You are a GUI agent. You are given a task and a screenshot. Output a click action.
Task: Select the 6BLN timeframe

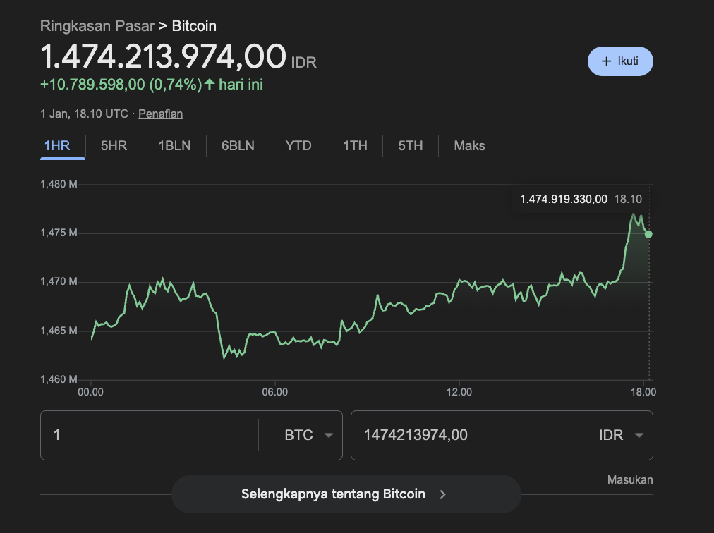click(x=237, y=146)
